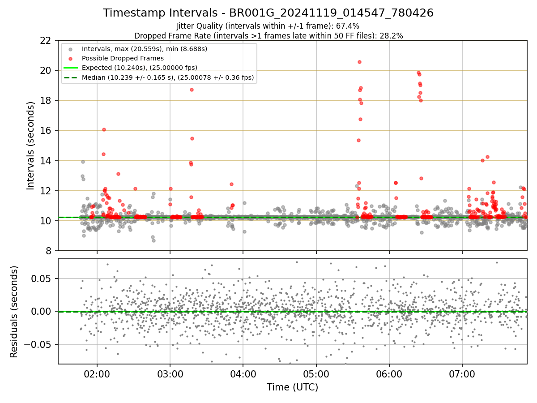Click the lone red point near 18.7 seconds after 03:00

(x=192, y=90)
